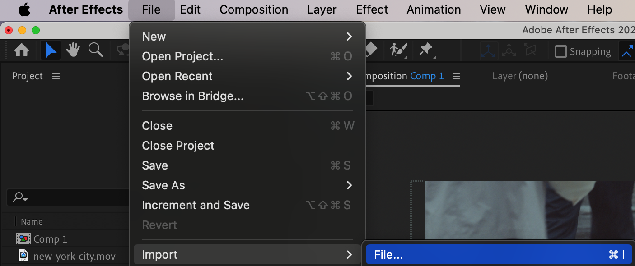Image resolution: width=635 pixels, height=266 pixels.
Task: Select the Hand tool
Action: 73,50
